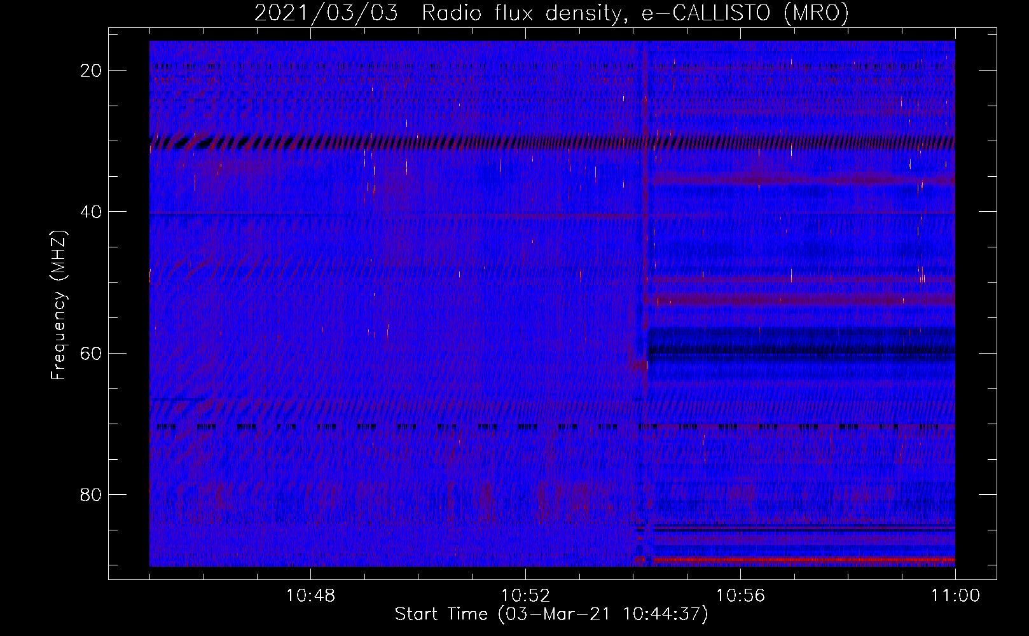Click the 10:56 time axis label

tap(740, 596)
